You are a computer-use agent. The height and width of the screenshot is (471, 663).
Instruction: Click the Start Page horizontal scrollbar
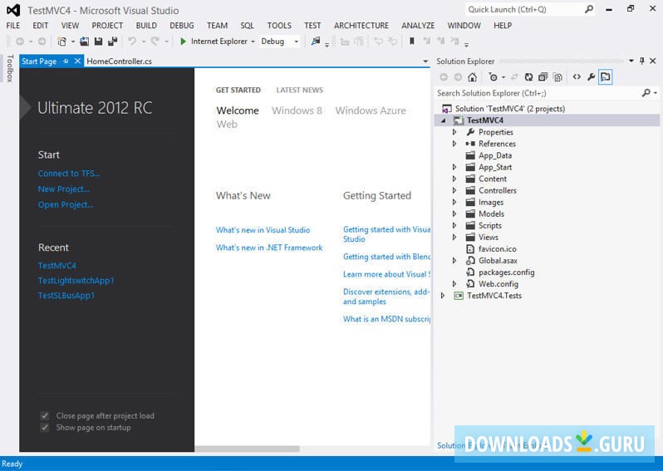point(247,449)
